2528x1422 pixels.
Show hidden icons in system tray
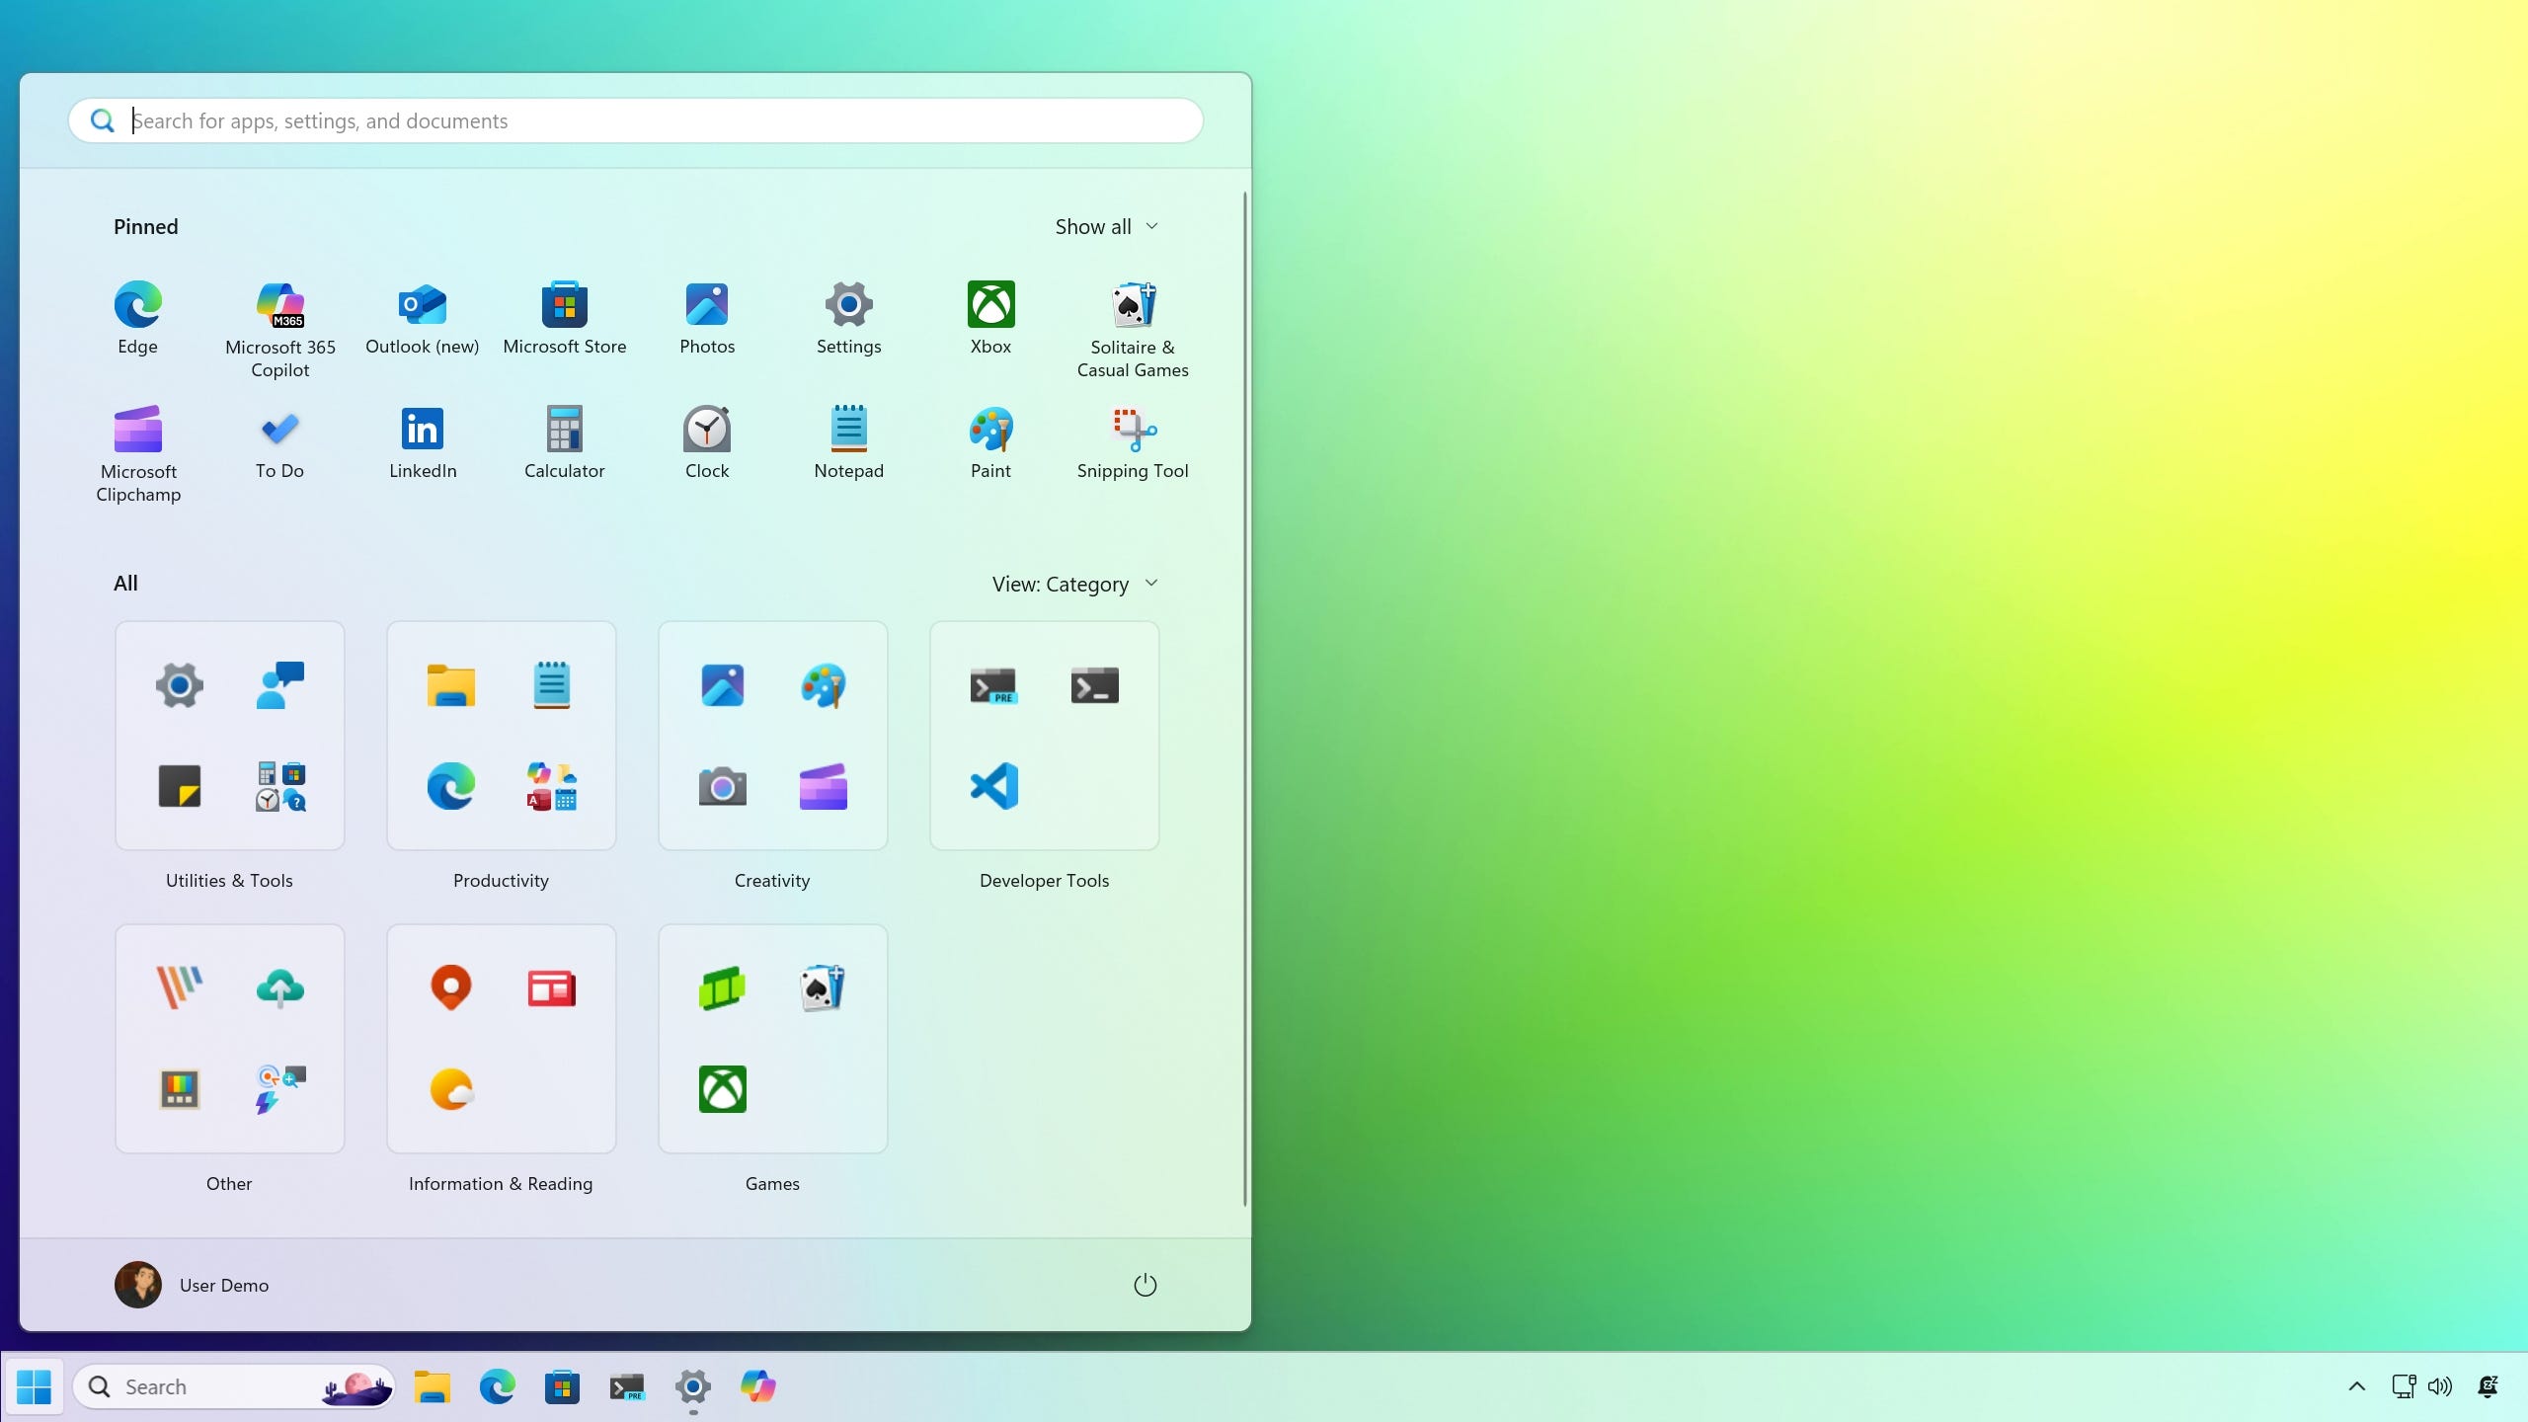(2356, 1386)
